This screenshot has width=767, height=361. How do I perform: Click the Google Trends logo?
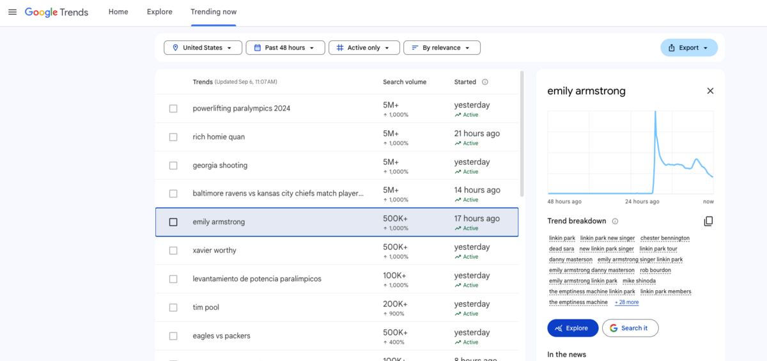pos(56,12)
